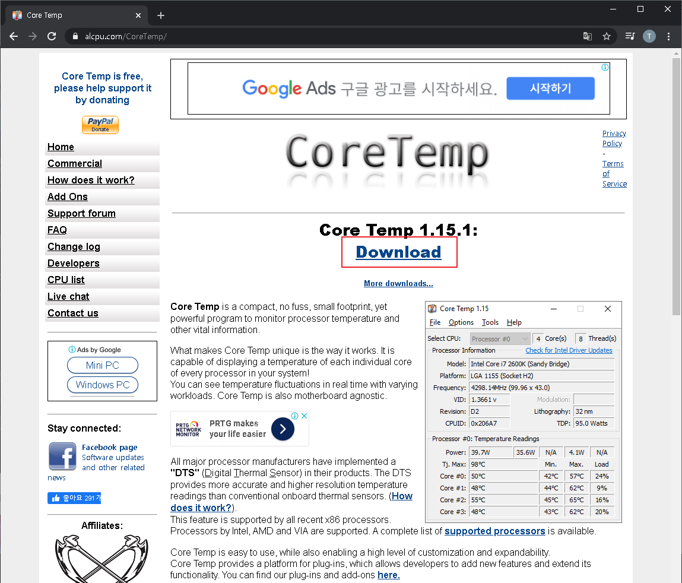
Task: Click the browser back arrow
Action: 14,36
